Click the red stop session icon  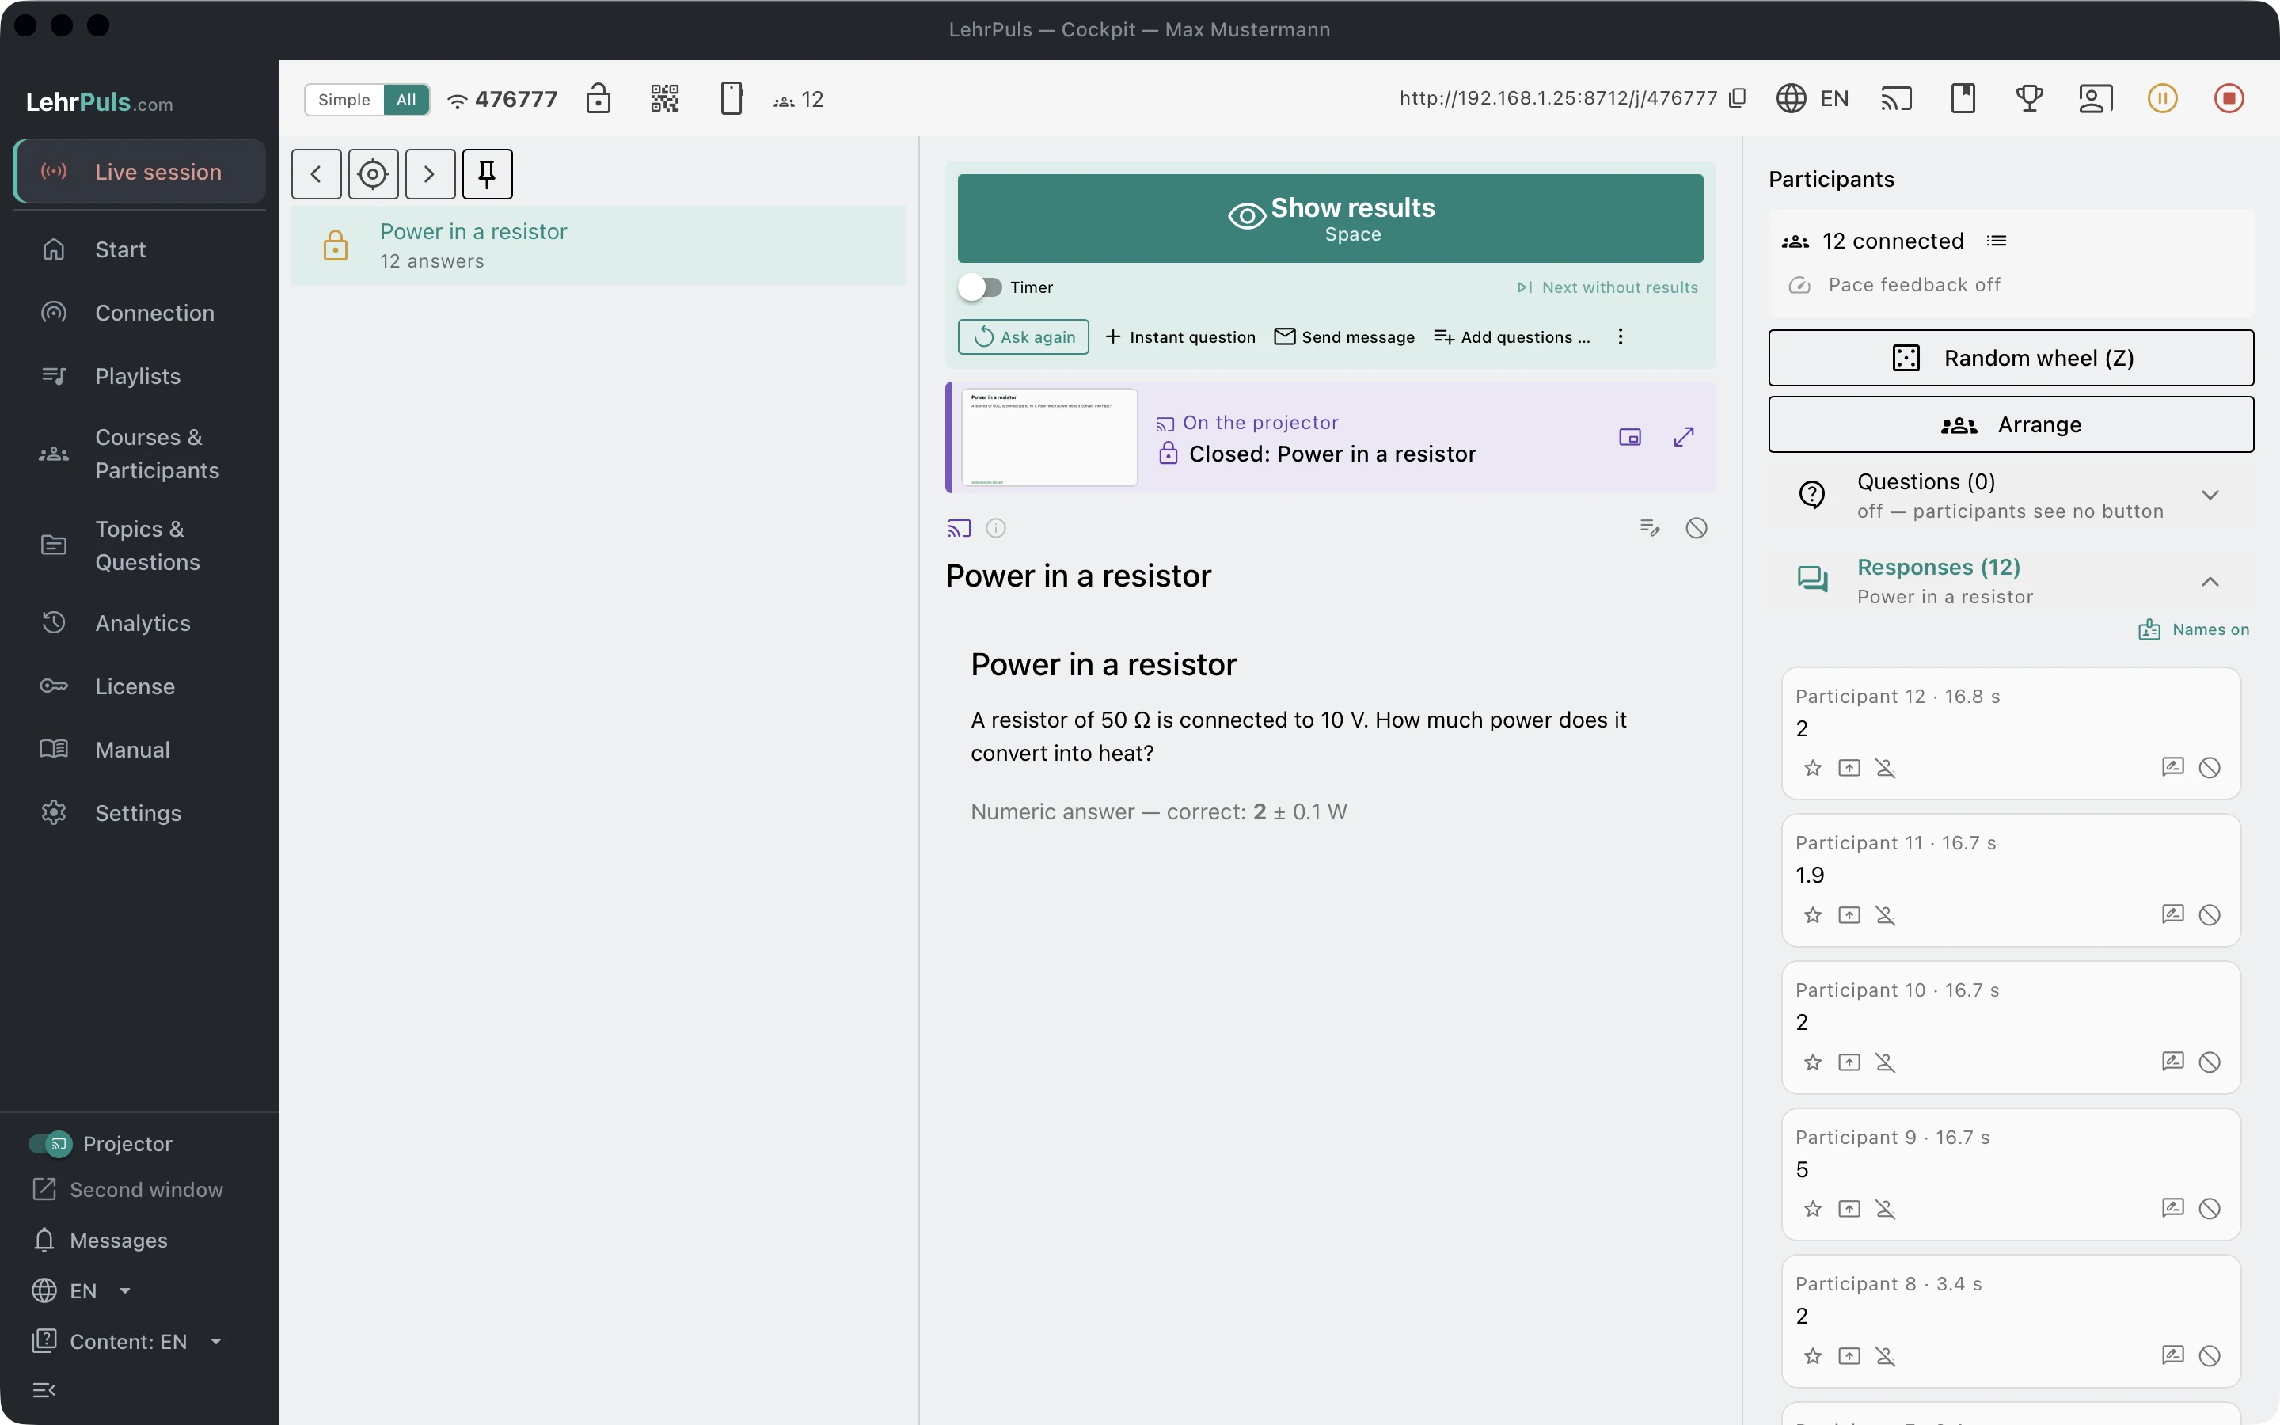2229,98
